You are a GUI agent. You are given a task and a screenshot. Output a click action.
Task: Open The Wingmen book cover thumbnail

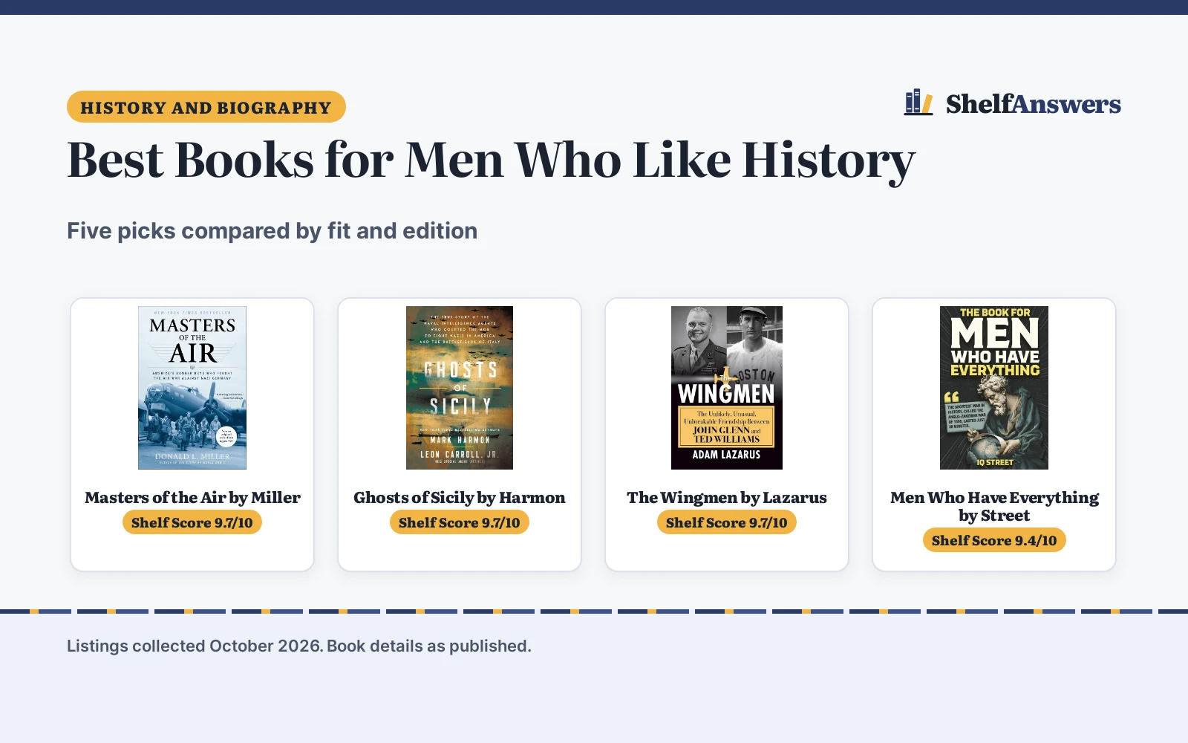click(727, 388)
